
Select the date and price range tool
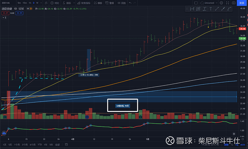pyautogui.click(x=198, y=9)
